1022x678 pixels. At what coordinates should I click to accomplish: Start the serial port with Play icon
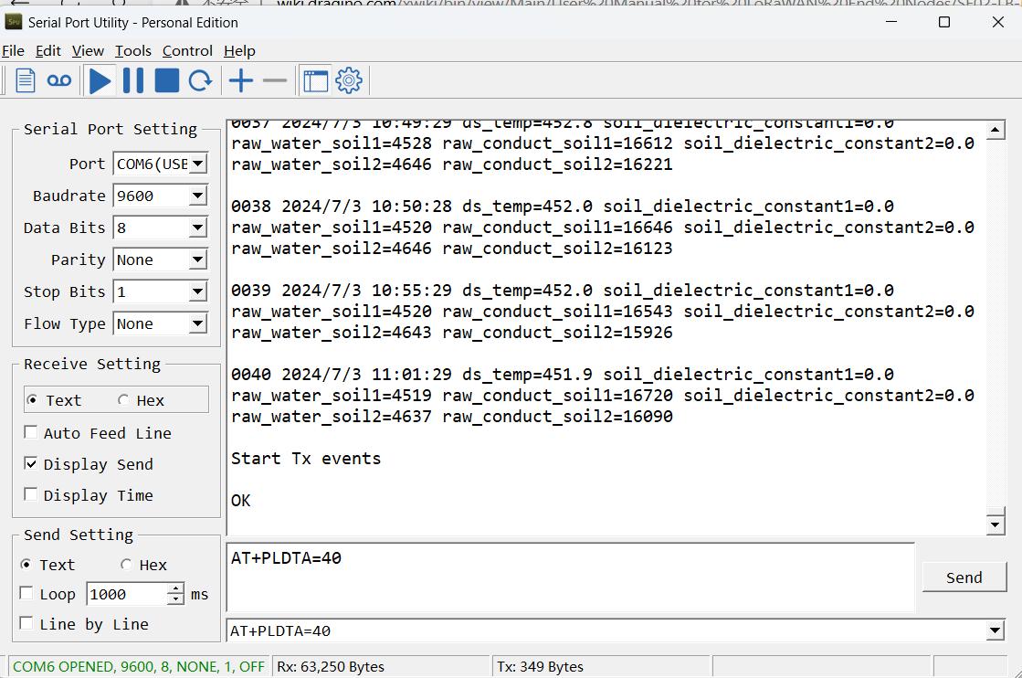pyautogui.click(x=100, y=80)
